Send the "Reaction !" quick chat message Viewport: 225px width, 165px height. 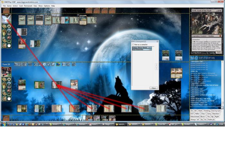[x=216, y=114]
